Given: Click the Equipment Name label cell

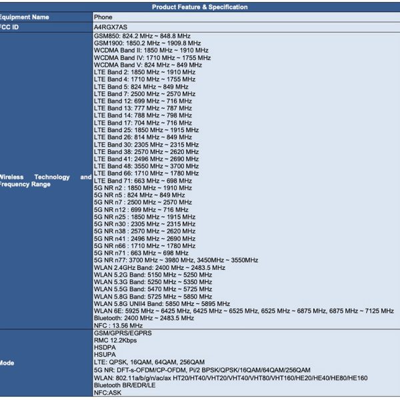Looking at the screenshot, I should (24, 17).
